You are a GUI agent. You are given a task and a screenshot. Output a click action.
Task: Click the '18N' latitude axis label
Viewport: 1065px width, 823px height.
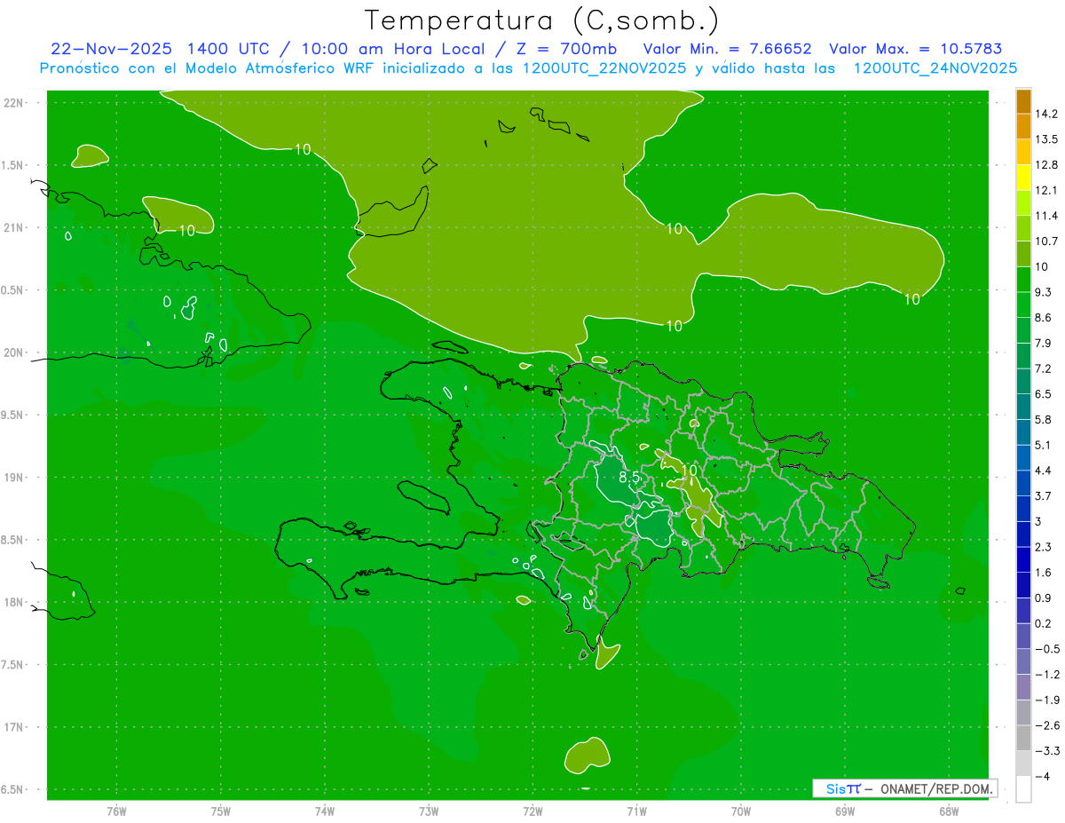pyautogui.click(x=13, y=602)
